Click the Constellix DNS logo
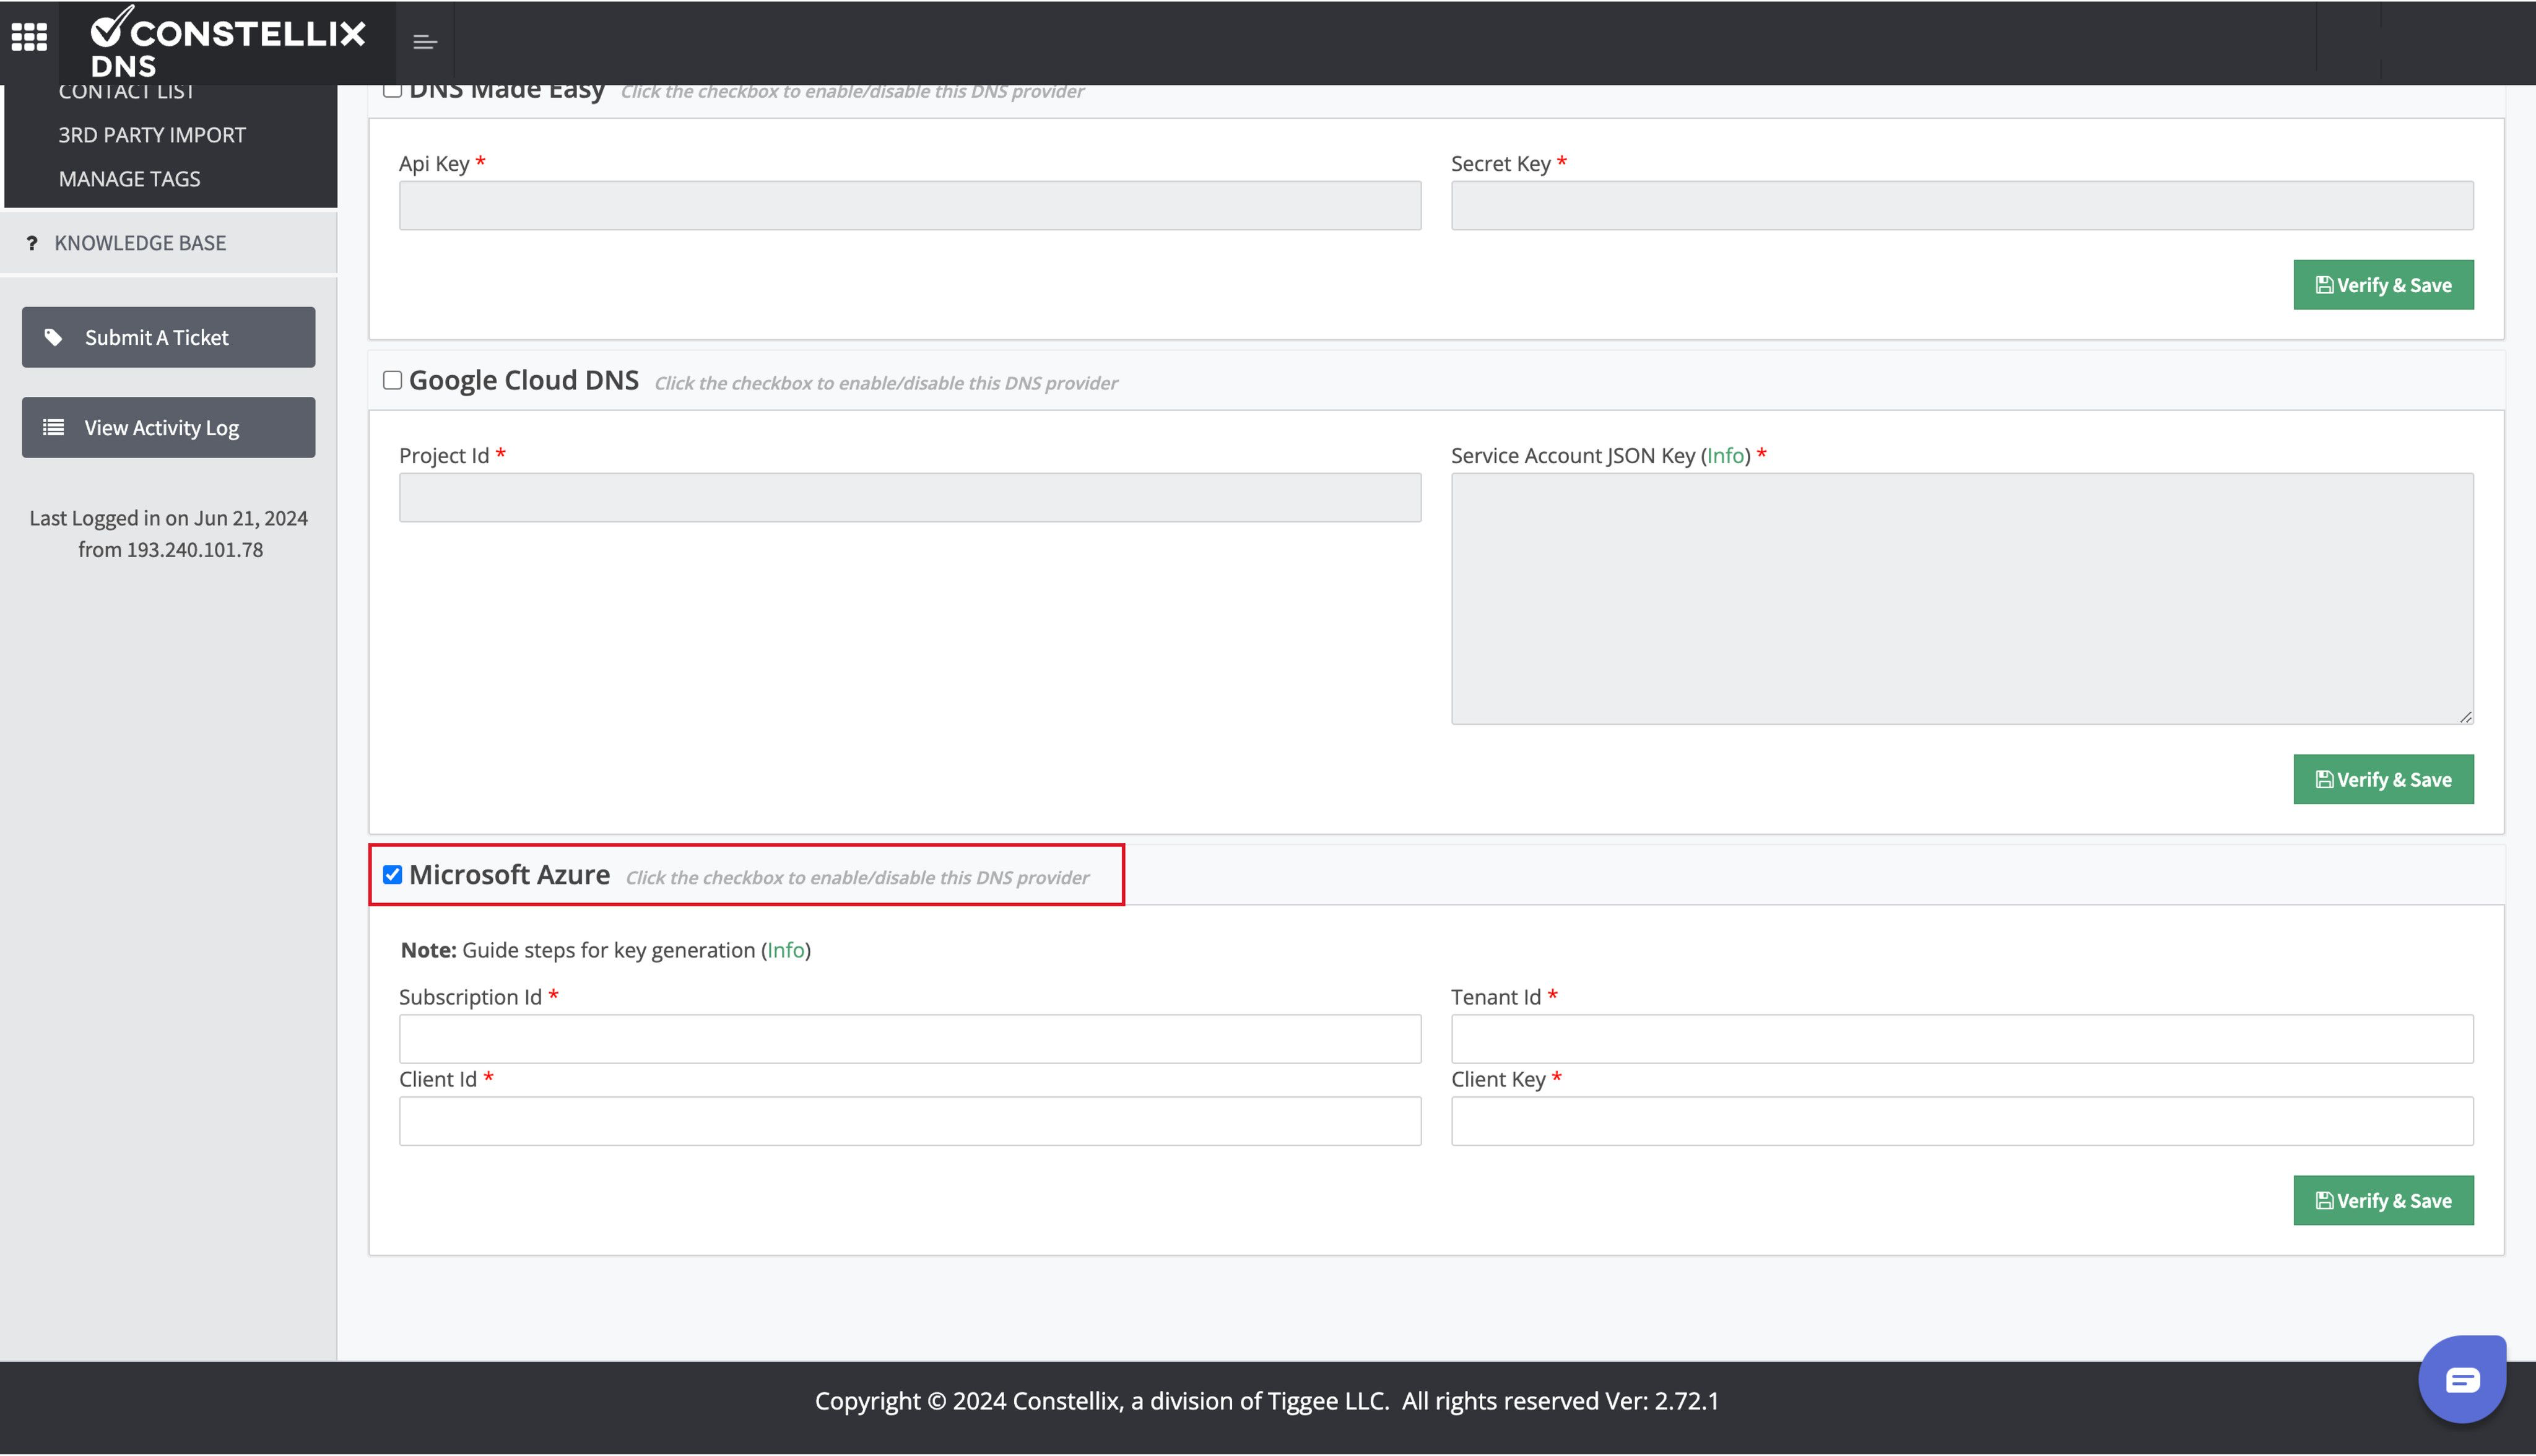The image size is (2536, 1456). click(x=228, y=42)
